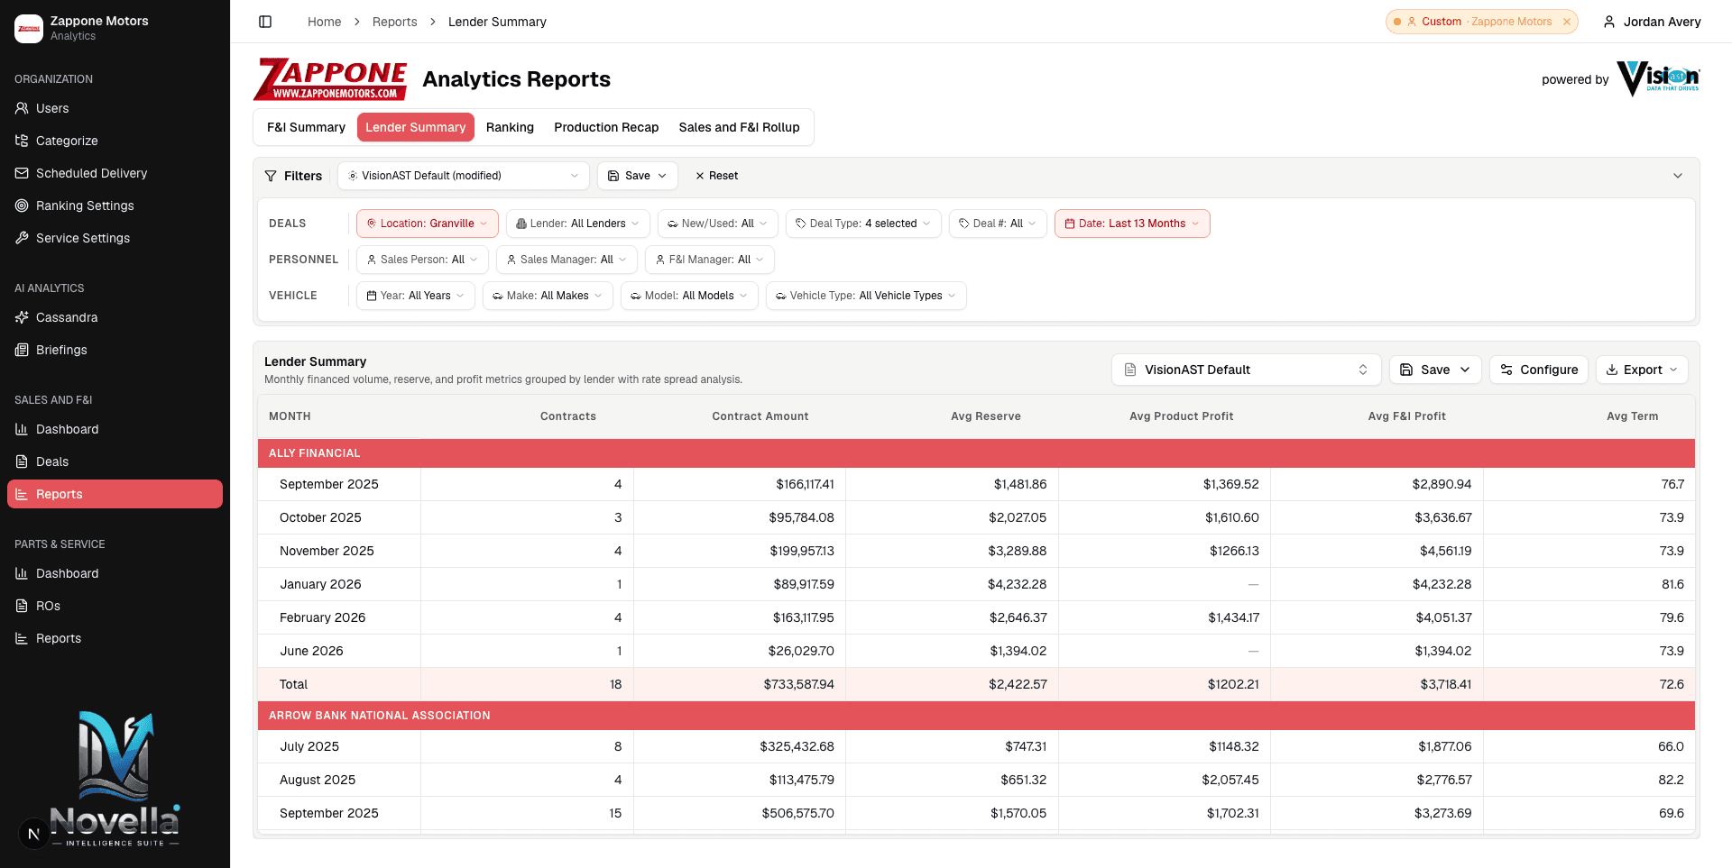The image size is (1732, 868).
Task: Open Categorize in the sidebar
Action: tap(115, 141)
